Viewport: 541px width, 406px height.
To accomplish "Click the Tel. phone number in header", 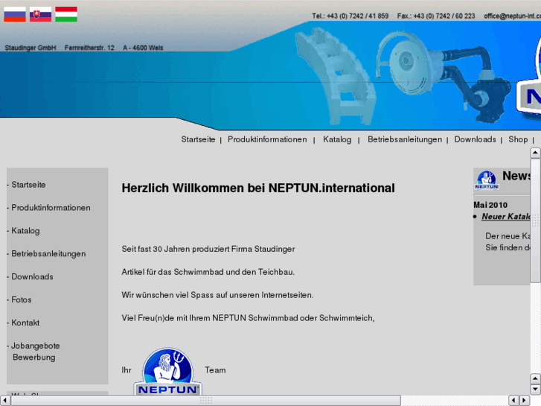I will [350, 16].
